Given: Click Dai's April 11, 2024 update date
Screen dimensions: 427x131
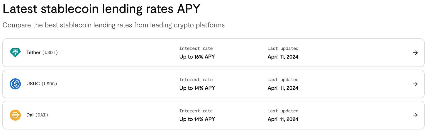Looking at the screenshot, I should [283, 119].
